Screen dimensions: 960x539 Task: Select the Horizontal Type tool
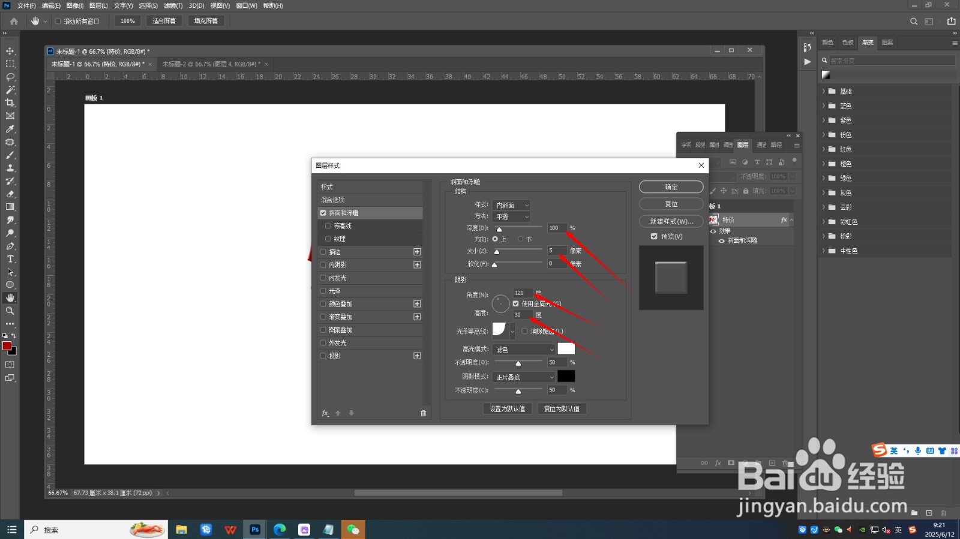[x=10, y=259]
